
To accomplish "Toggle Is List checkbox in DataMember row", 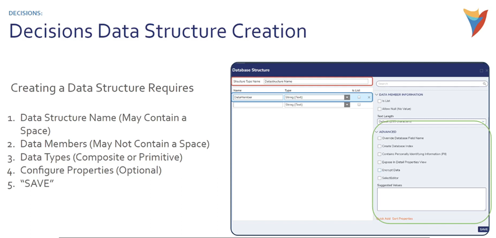I will (359, 97).
